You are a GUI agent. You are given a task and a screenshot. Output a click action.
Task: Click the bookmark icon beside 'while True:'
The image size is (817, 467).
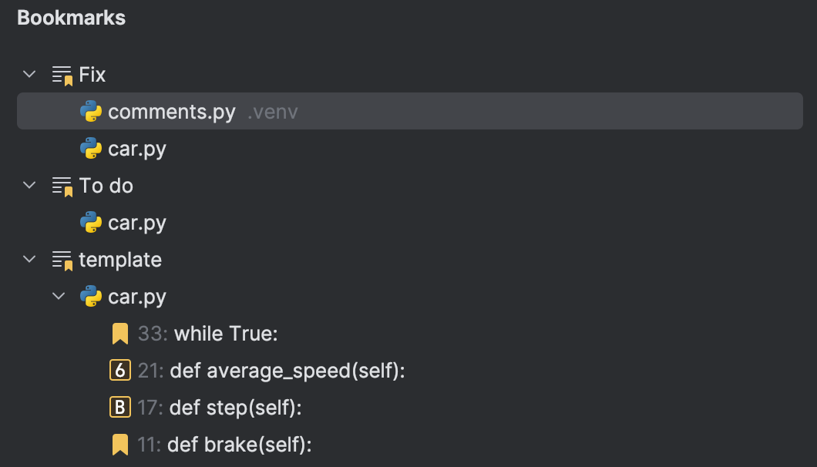(x=119, y=333)
